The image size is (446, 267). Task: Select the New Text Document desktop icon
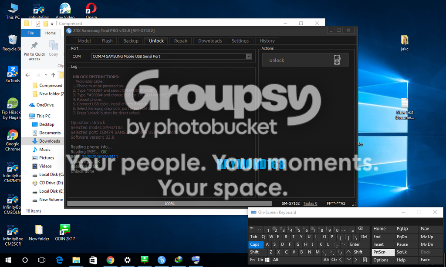(405, 109)
